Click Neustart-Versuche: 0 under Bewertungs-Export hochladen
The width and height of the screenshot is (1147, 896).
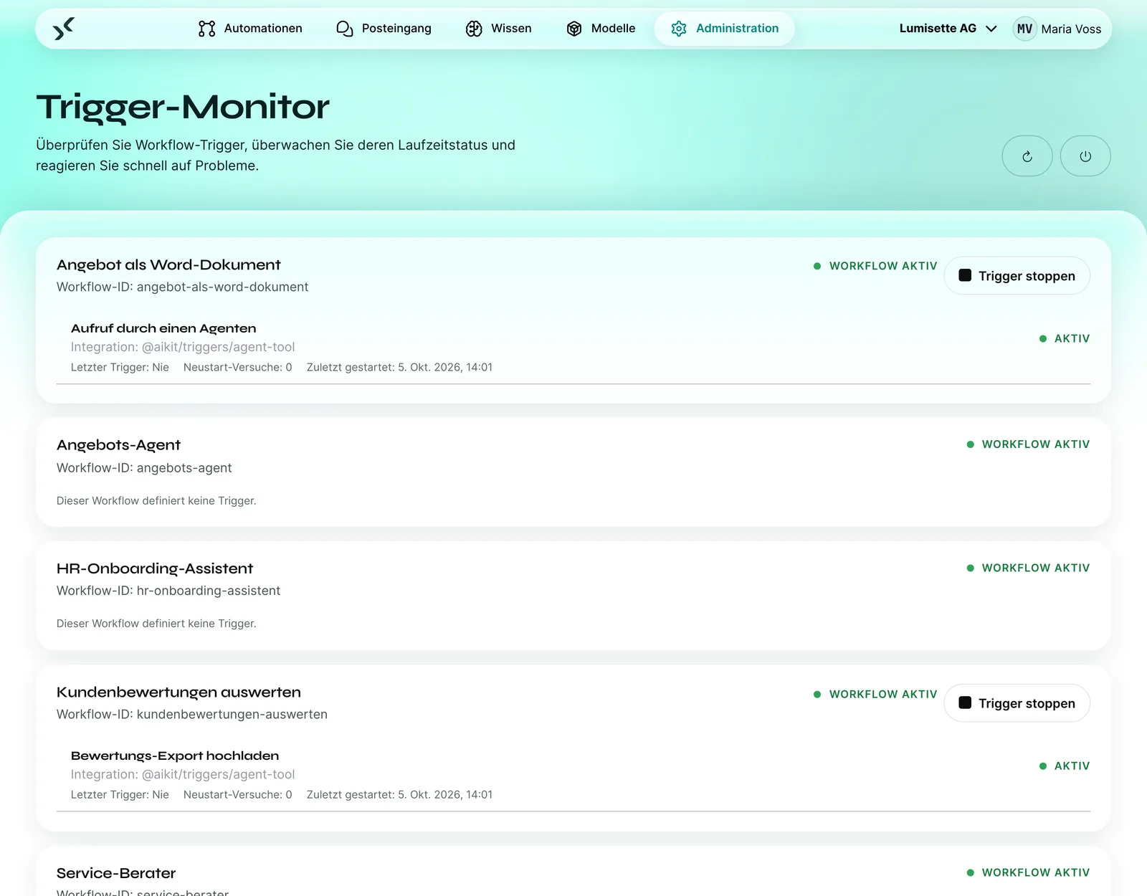238,794
